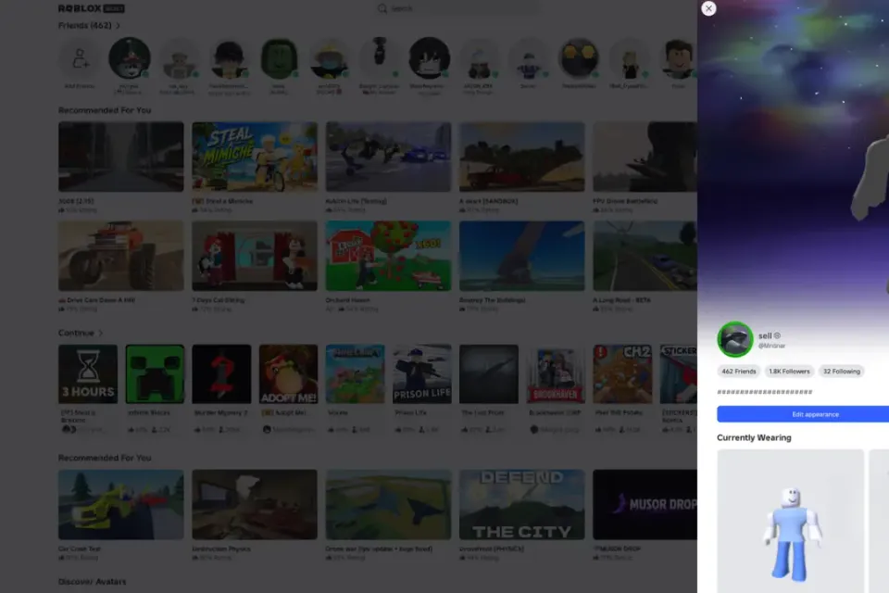
Task: Expand the Continue section chevron
Action: [x=101, y=334]
